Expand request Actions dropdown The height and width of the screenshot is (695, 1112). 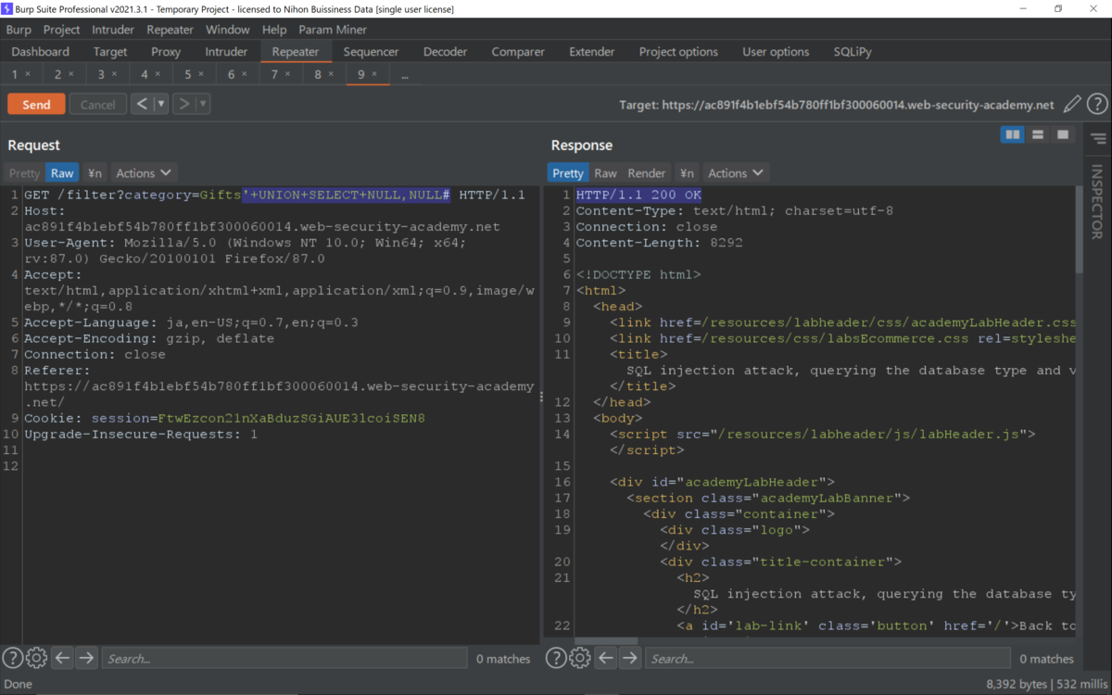point(144,173)
